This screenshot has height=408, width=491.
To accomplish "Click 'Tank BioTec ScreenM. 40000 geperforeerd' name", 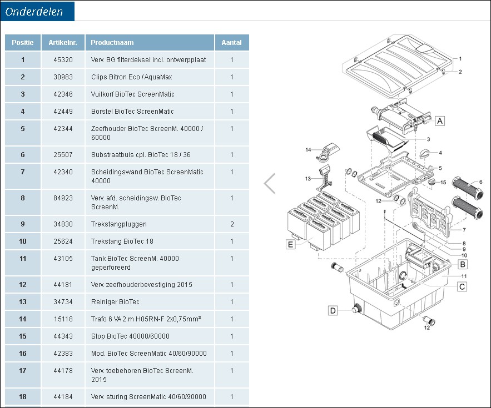I will point(135,263).
